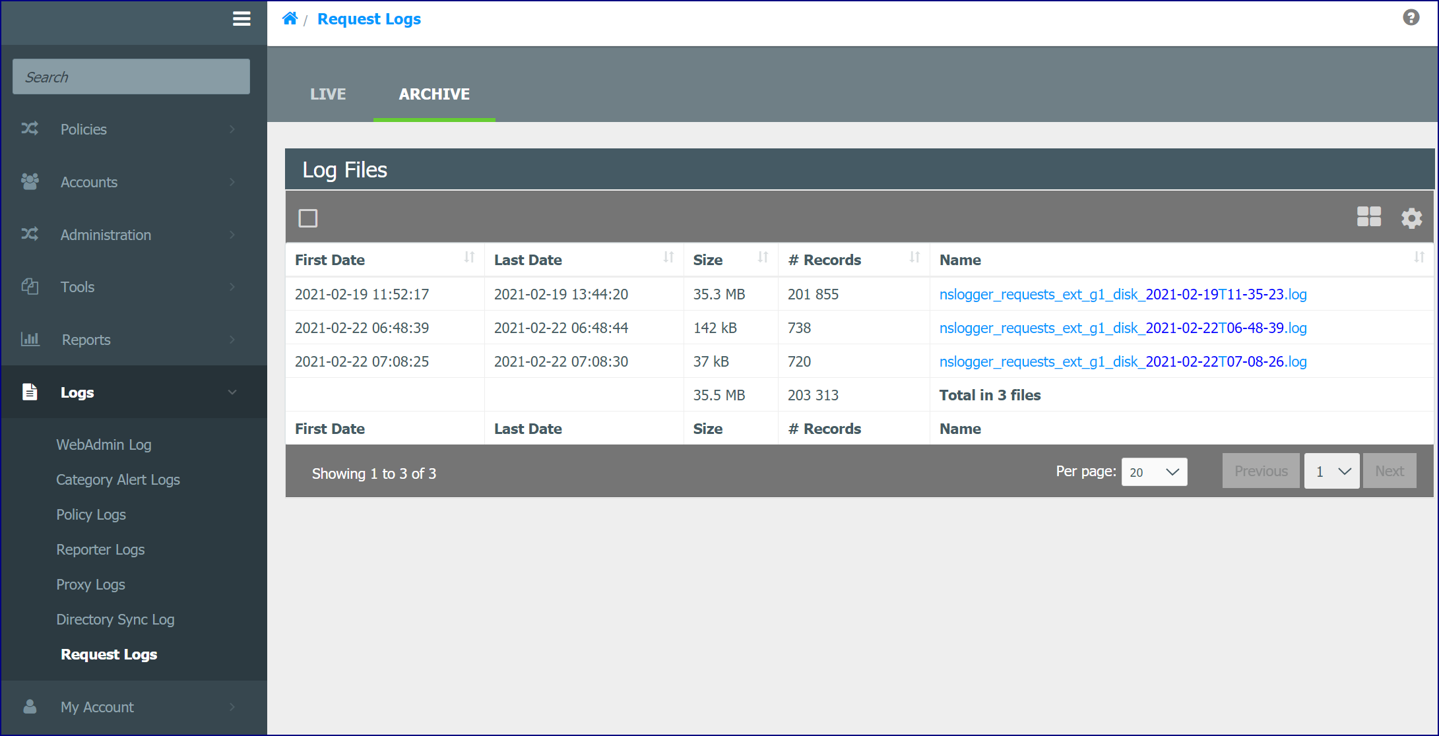
Task: Sort by First Date column arrows
Action: pos(469,257)
